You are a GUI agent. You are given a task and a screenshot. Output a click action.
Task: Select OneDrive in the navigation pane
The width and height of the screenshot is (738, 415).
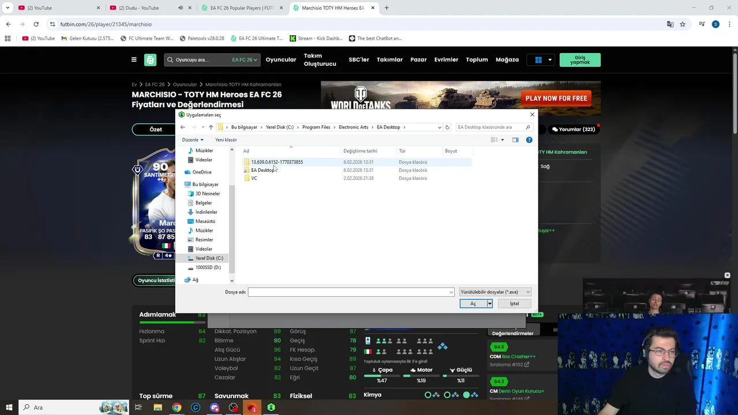tap(202, 172)
